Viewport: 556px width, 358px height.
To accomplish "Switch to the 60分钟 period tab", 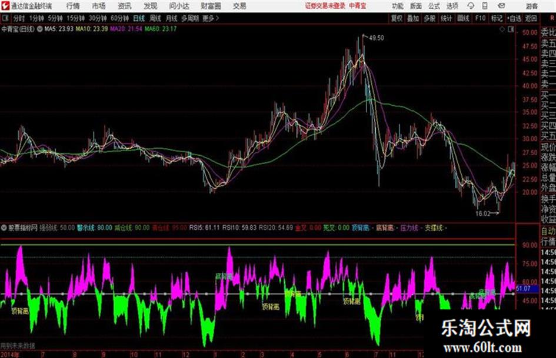I will [119, 18].
